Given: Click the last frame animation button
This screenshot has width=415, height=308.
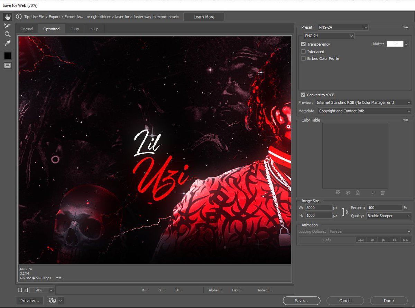Looking at the screenshot, I should point(406,240).
